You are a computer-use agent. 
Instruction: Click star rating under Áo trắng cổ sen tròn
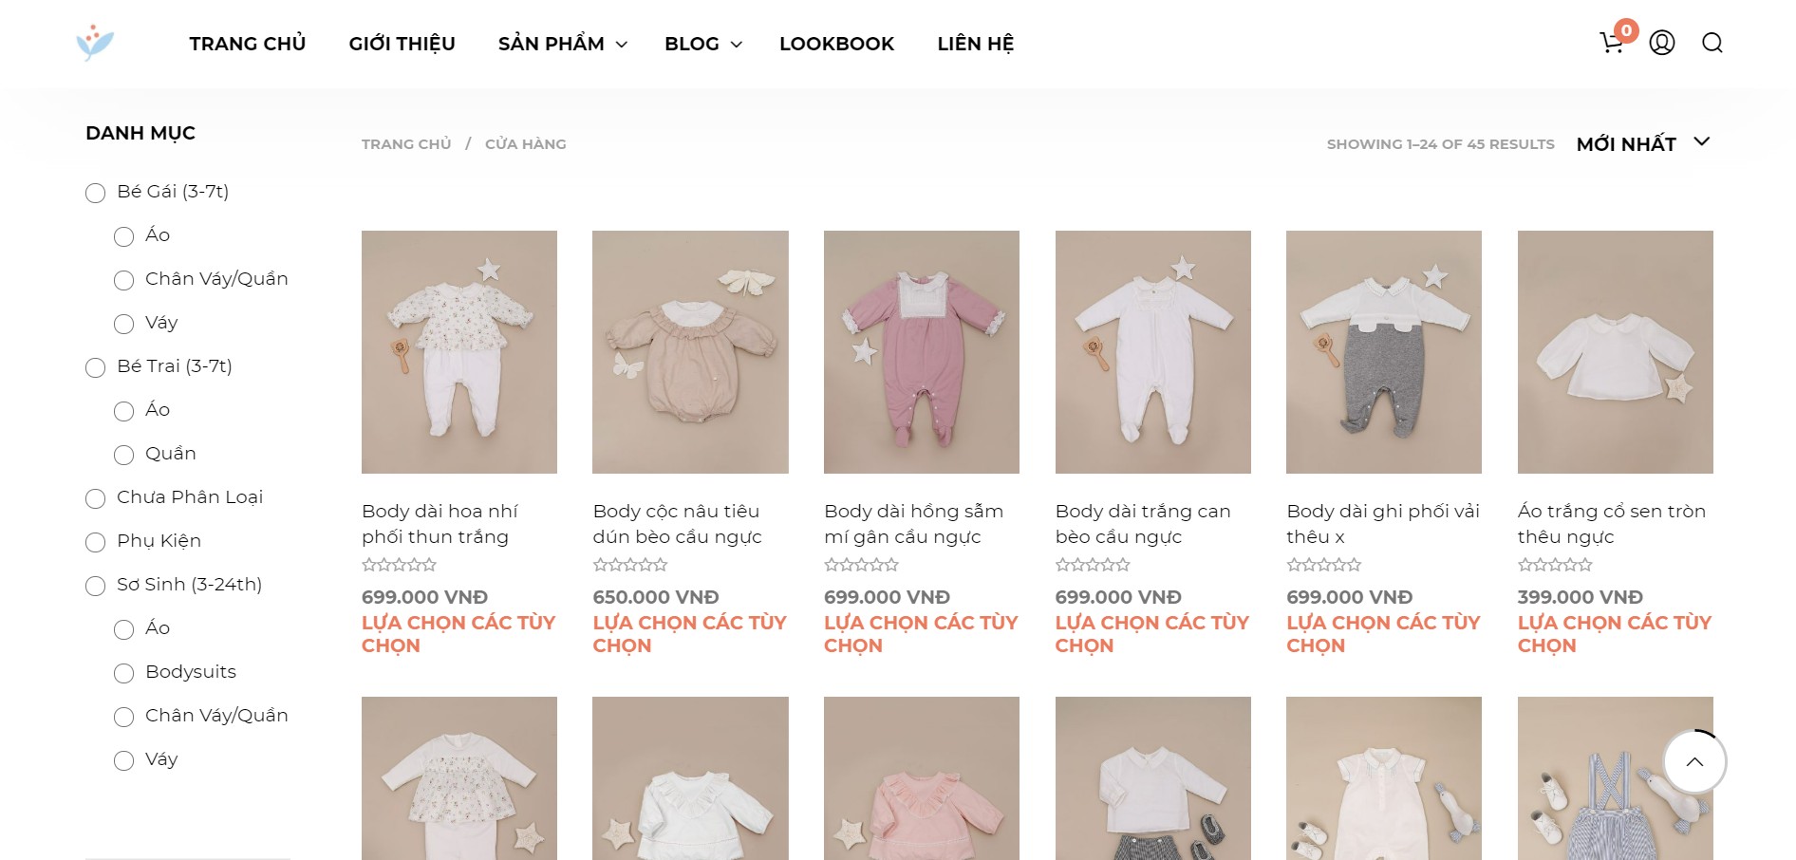[x=1555, y=565]
